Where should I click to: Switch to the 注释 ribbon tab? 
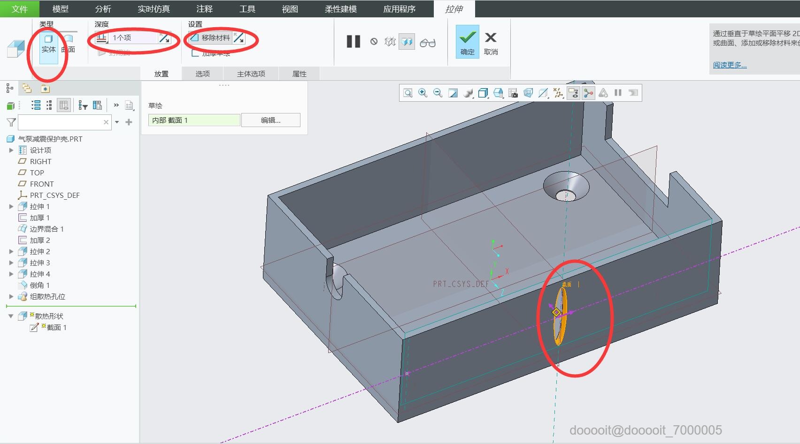tap(205, 9)
